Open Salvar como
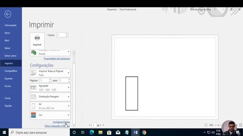The width and height of the screenshot is (243, 136). 10,56
